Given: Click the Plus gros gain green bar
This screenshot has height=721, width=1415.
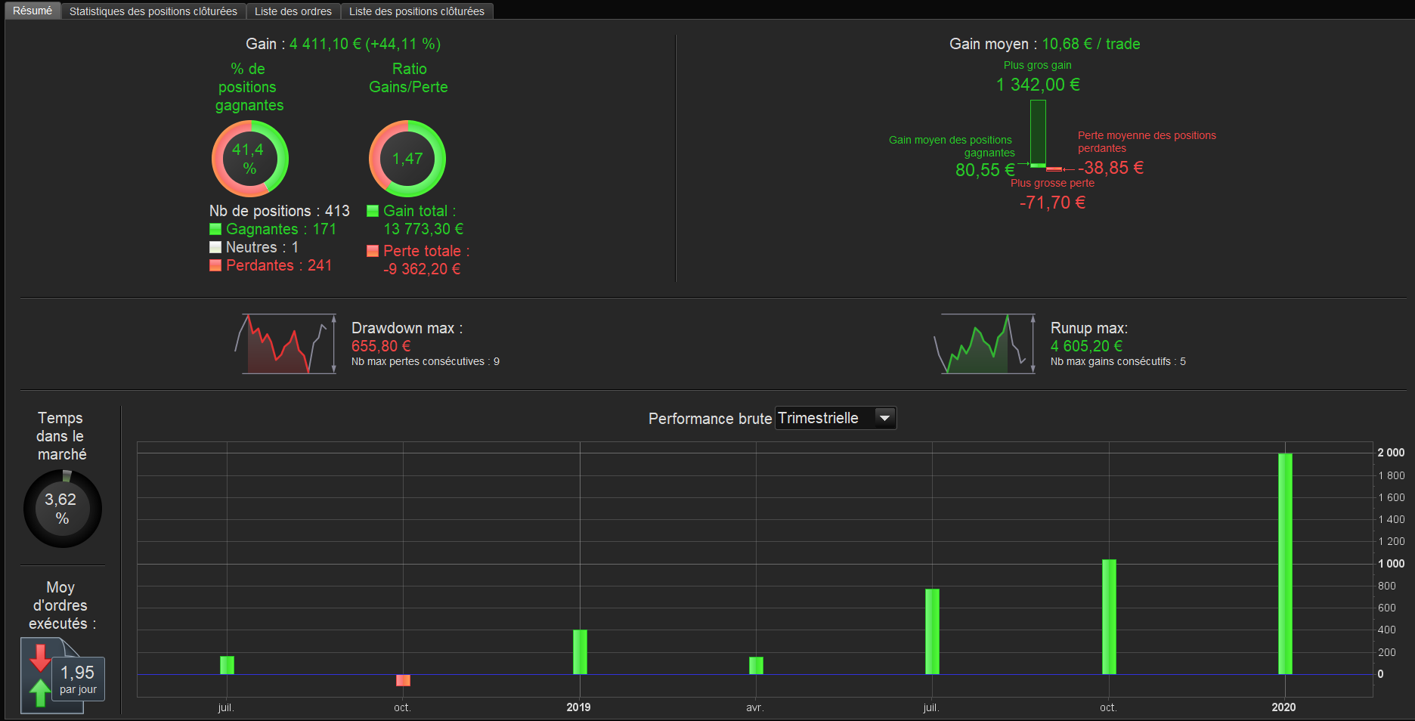Looking at the screenshot, I should [x=1038, y=133].
